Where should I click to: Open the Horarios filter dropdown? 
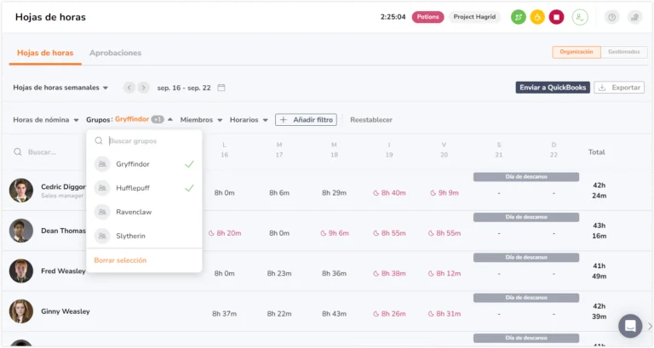[249, 120]
